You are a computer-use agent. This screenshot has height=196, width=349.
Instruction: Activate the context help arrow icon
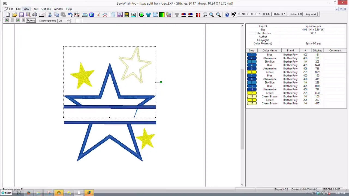tap(233, 14)
